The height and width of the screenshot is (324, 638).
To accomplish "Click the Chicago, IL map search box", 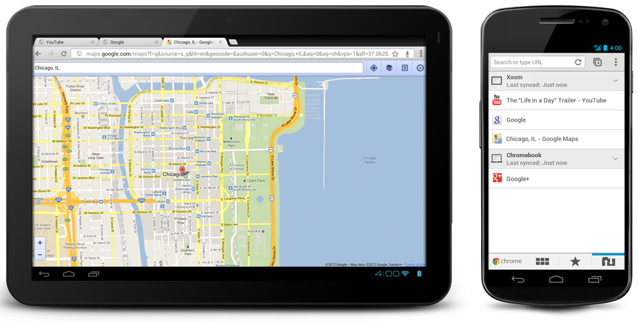I will point(198,68).
